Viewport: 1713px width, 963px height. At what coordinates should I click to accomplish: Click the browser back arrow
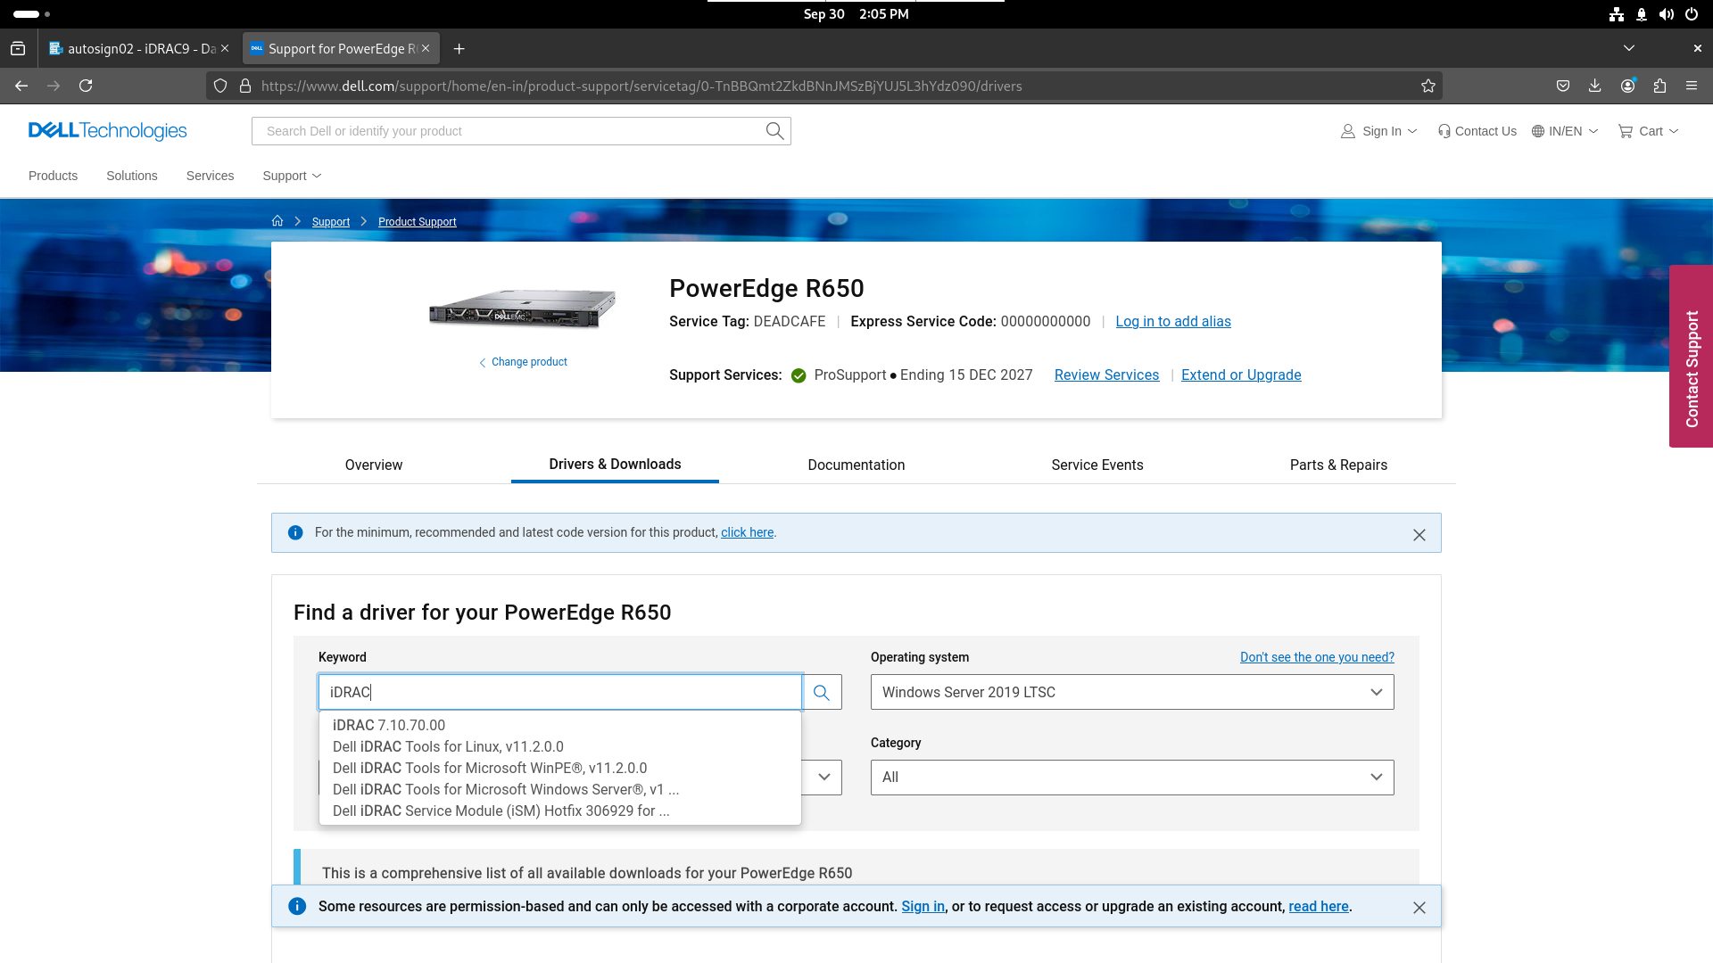pos(21,86)
